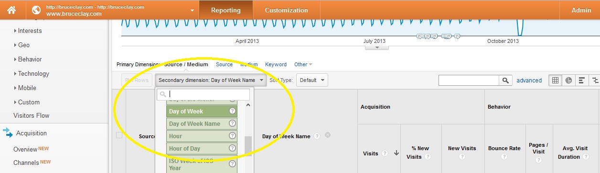Click the search magnifier button beside filter box
This screenshot has height=173, width=600.
click(505, 81)
